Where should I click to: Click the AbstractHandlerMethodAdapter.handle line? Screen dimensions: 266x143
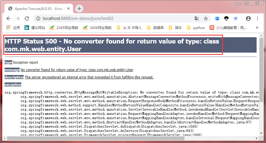(x=136, y=122)
